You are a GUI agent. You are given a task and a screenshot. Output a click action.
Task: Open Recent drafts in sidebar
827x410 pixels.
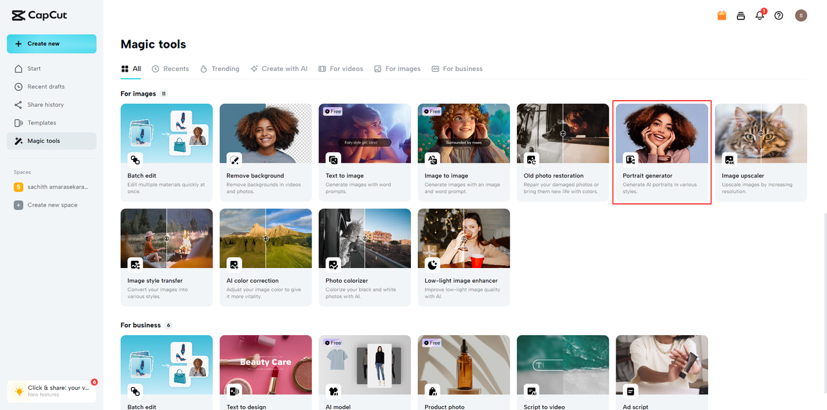pyautogui.click(x=52, y=87)
